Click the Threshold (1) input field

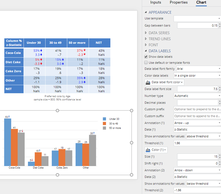197,143
